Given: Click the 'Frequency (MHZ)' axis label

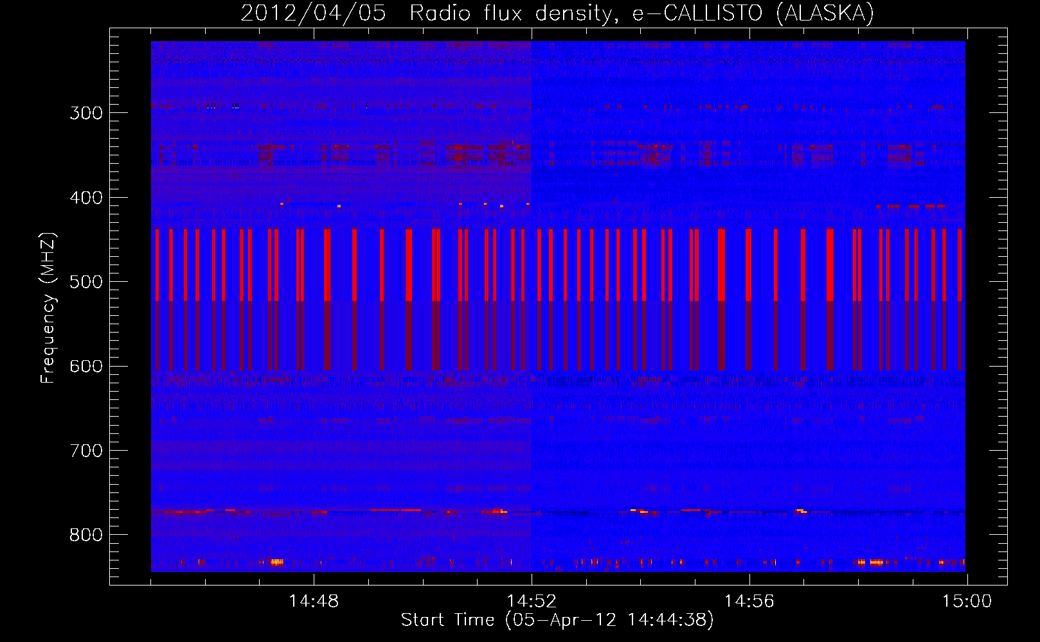Looking at the screenshot, I should 48,308.
